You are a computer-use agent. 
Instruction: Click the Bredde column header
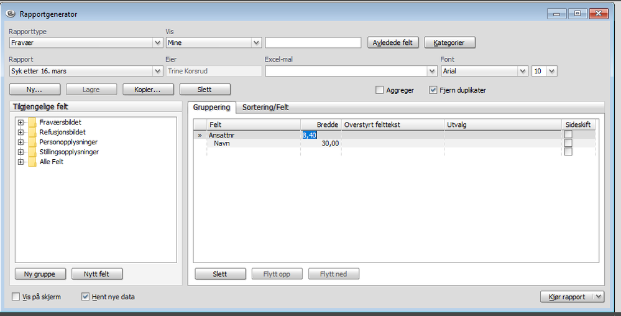[x=321, y=124]
